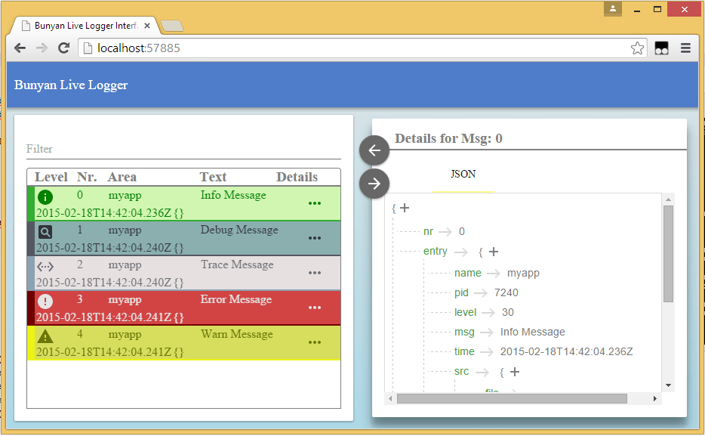Click the right circular arrow to view next message

[374, 184]
